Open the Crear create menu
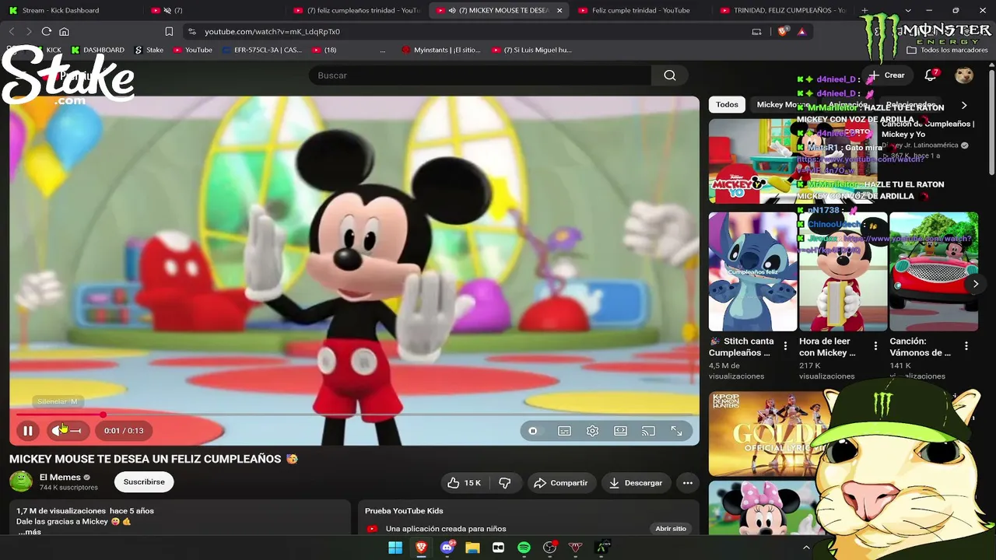This screenshot has width=996, height=560. click(887, 75)
